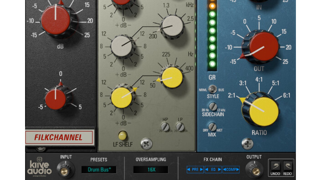Image resolution: width=321 pixels, height=180 pixels.
Task: Click the Undo arrow icon
Action: [275, 166]
